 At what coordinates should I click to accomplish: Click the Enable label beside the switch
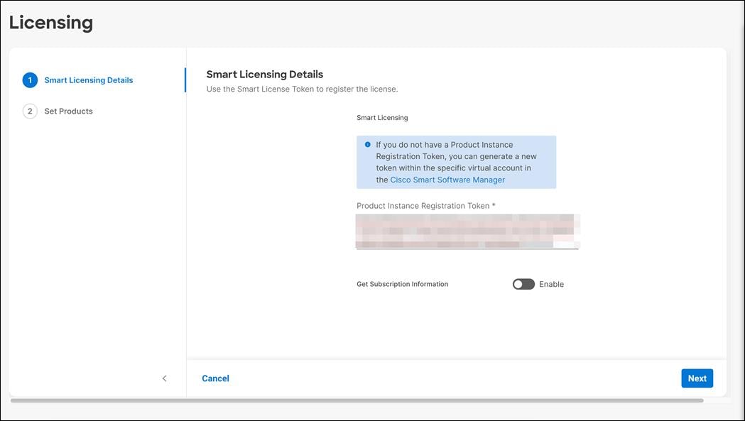tap(553, 283)
